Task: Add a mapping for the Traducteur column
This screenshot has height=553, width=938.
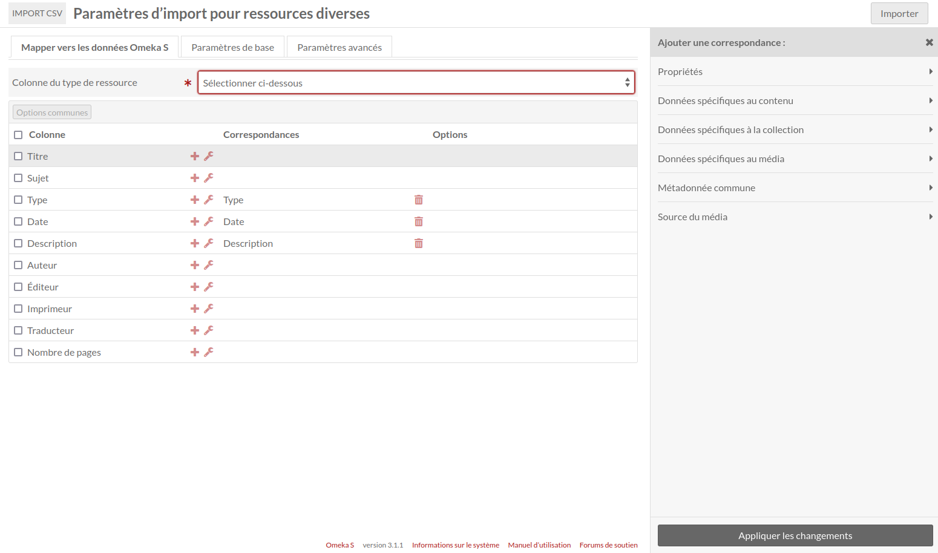Action: 195,330
